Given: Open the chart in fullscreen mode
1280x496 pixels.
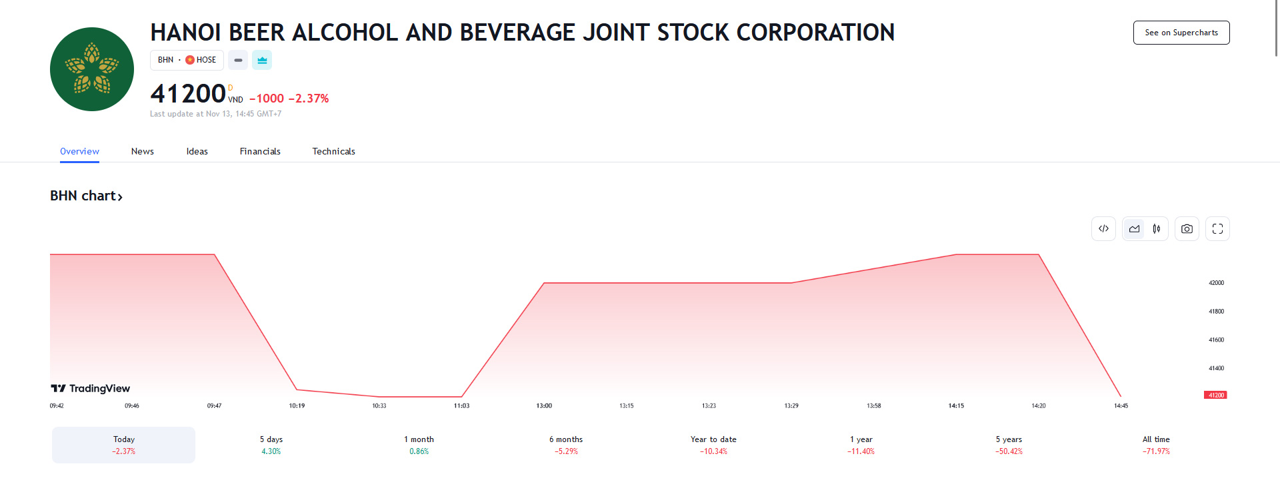Looking at the screenshot, I should point(1217,229).
